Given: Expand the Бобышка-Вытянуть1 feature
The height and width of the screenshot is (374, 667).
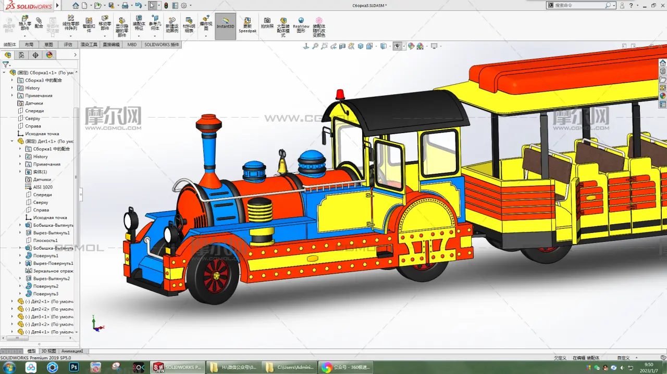Looking at the screenshot, I should (20, 225).
